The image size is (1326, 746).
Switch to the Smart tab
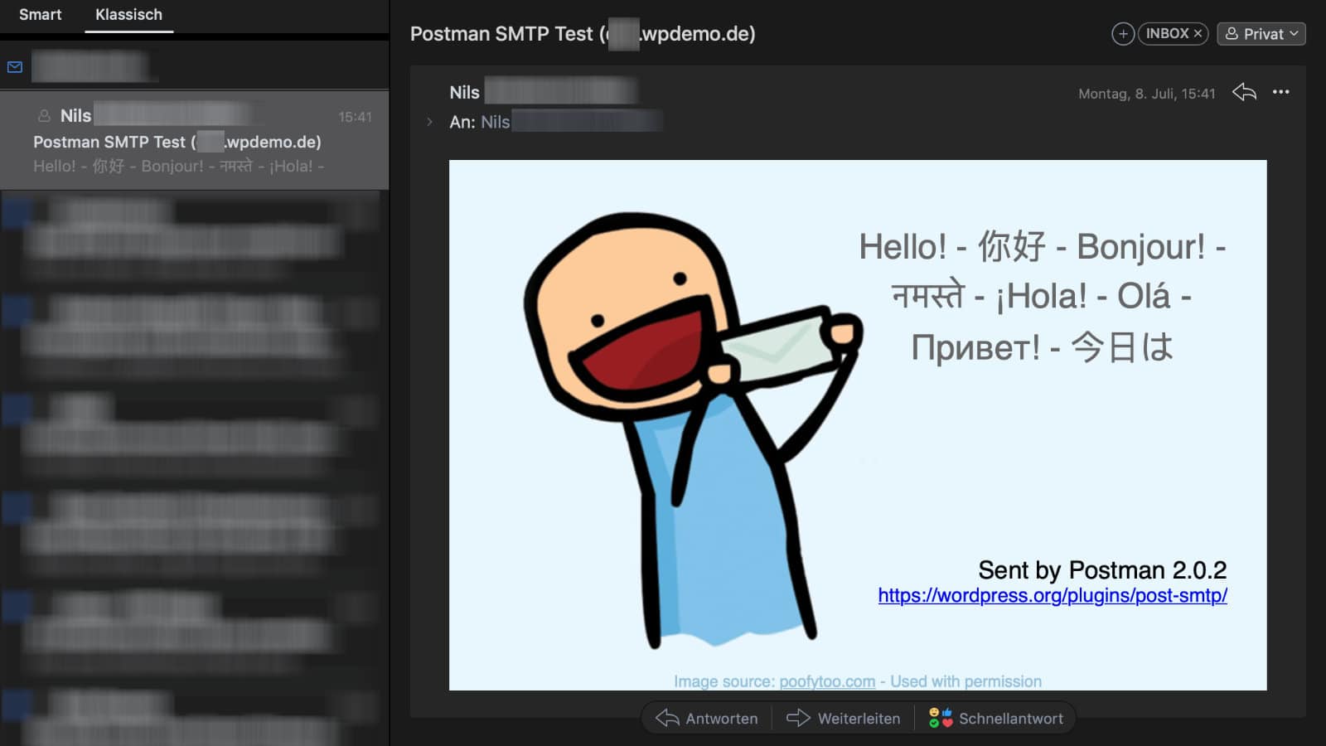tap(40, 14)
